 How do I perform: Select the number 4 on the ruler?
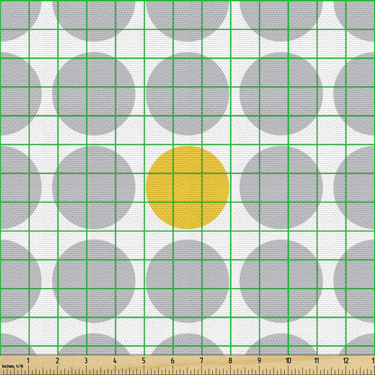115,361
